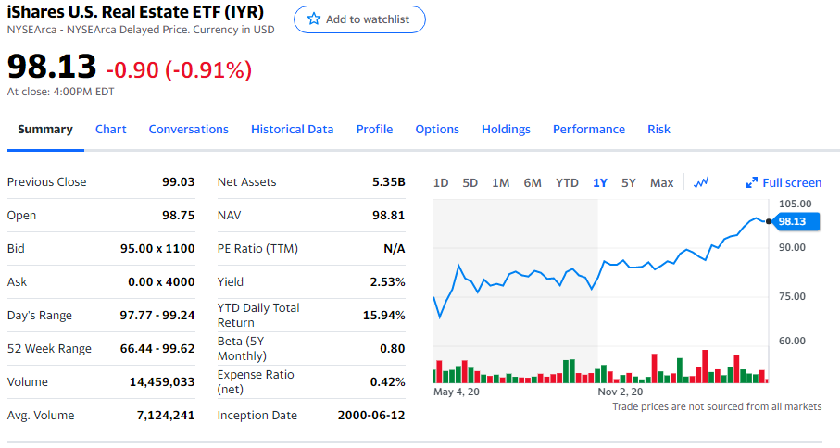Open the Conversations tab
The image size is (840, 448).
(189, 129)
